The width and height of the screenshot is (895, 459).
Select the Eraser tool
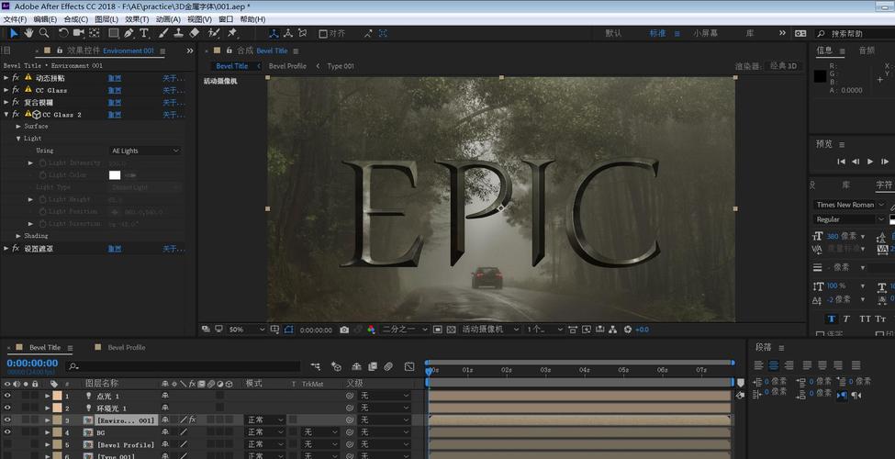[195, 33]
